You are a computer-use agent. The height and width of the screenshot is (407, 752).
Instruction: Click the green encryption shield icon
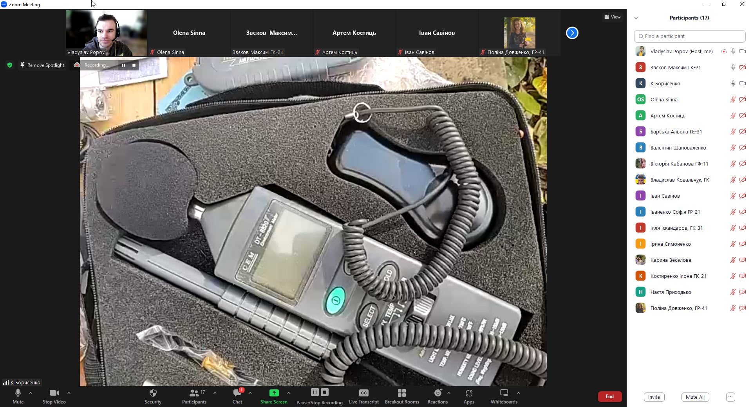pos(10,65)
